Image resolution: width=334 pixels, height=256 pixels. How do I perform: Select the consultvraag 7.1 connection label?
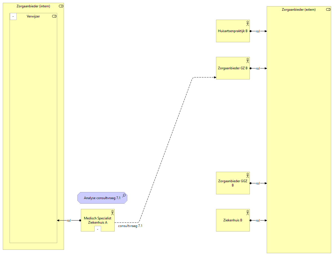(130, 226)
